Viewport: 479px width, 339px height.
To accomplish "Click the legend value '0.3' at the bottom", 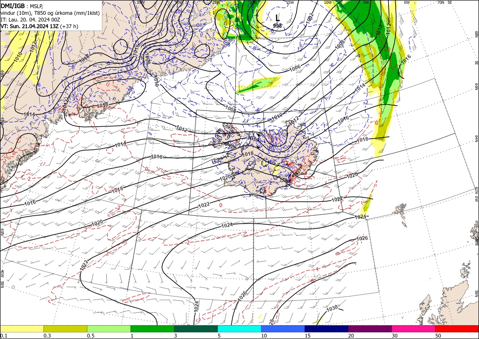I will tap(47, 336).
